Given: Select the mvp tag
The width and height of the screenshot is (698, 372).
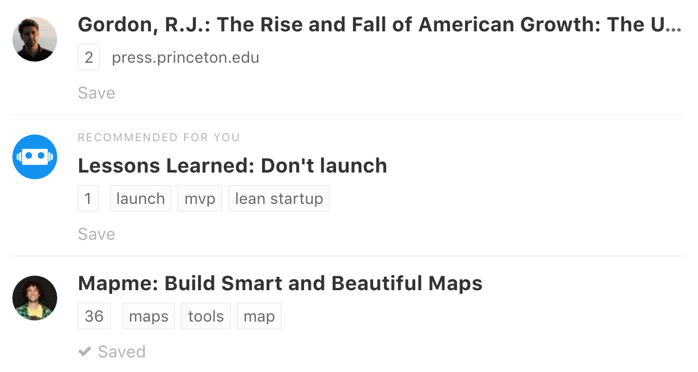Looking at the screenshot, I should tap(200, 199).
